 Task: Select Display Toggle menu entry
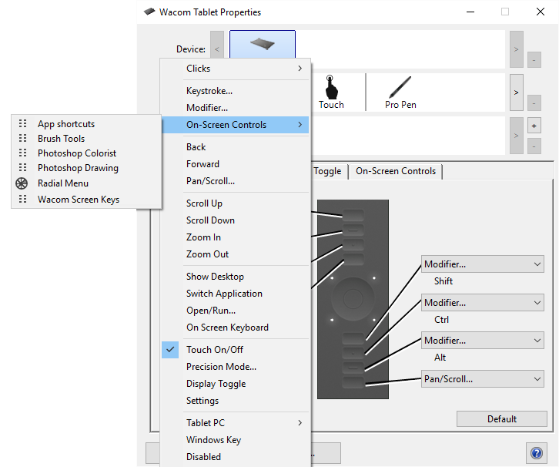point(236,384)
